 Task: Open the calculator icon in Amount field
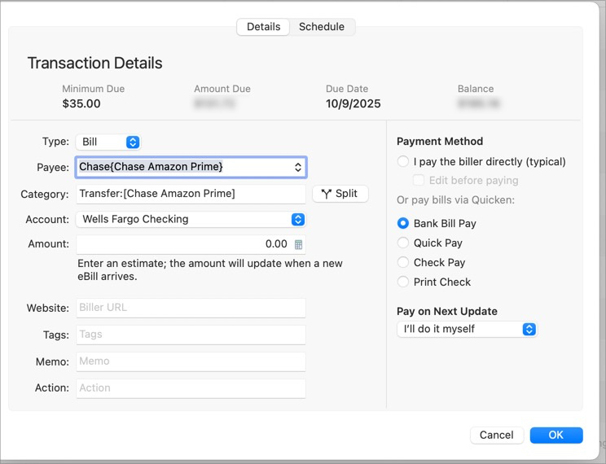coord(298,244)
